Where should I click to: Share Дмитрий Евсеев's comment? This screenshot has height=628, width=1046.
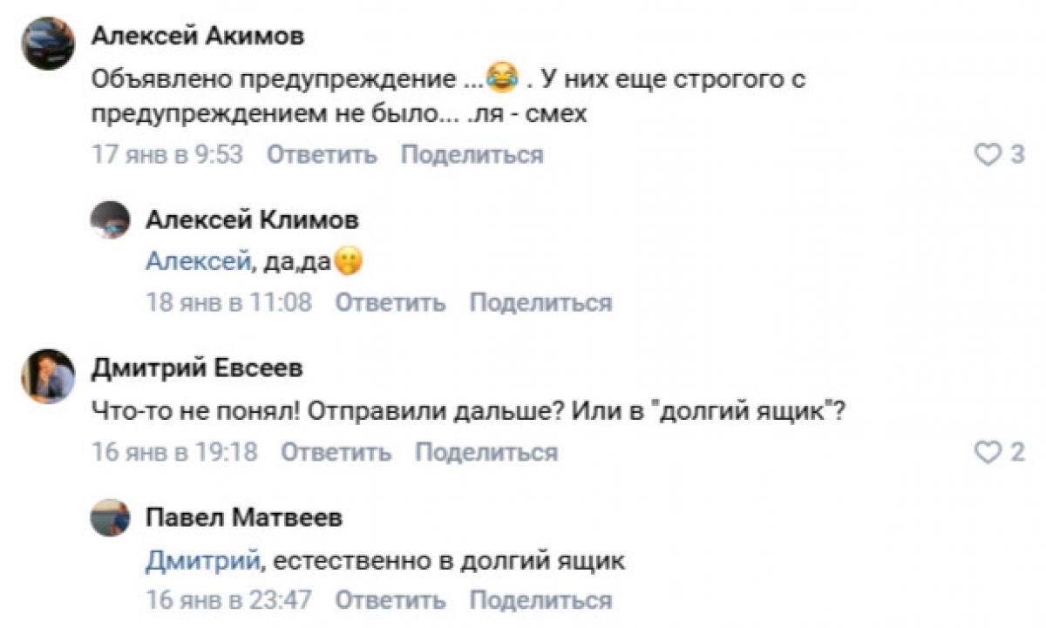(x=486, y=452)
